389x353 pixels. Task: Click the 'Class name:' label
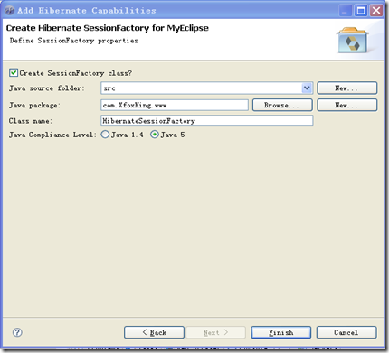pos(31,121)
